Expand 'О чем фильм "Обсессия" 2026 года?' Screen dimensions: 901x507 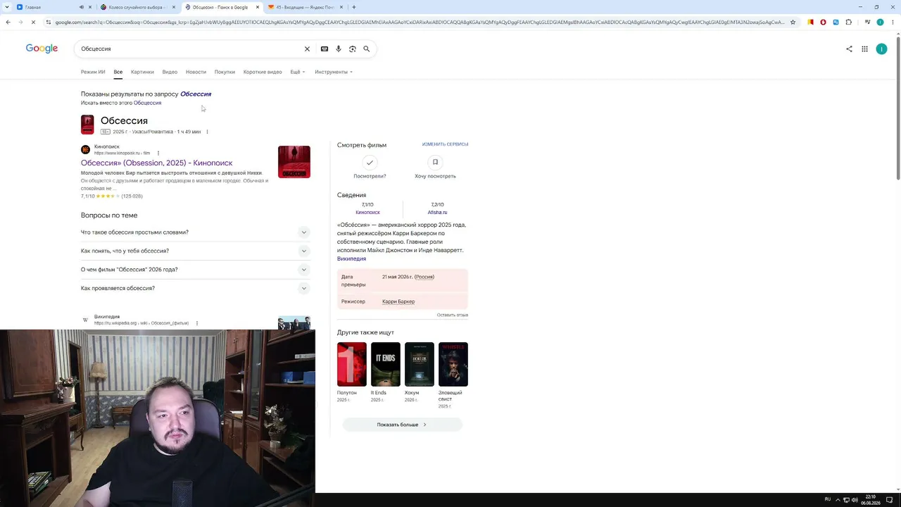(195, 270)
